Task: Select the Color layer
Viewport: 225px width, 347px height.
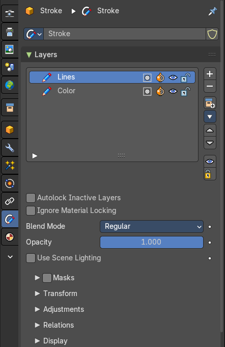Action: click(112, 91)
